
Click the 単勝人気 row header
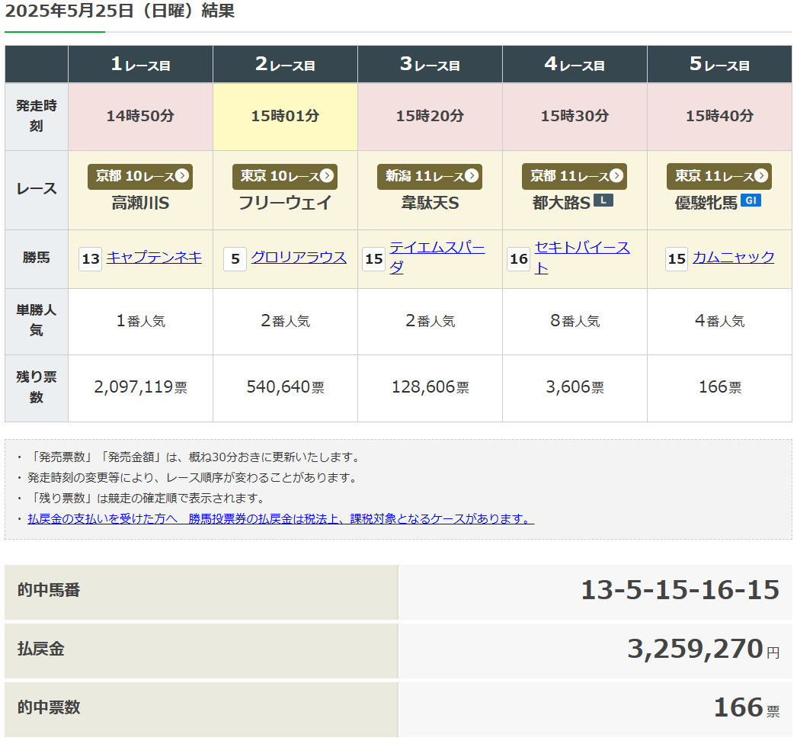coord(37,322)
